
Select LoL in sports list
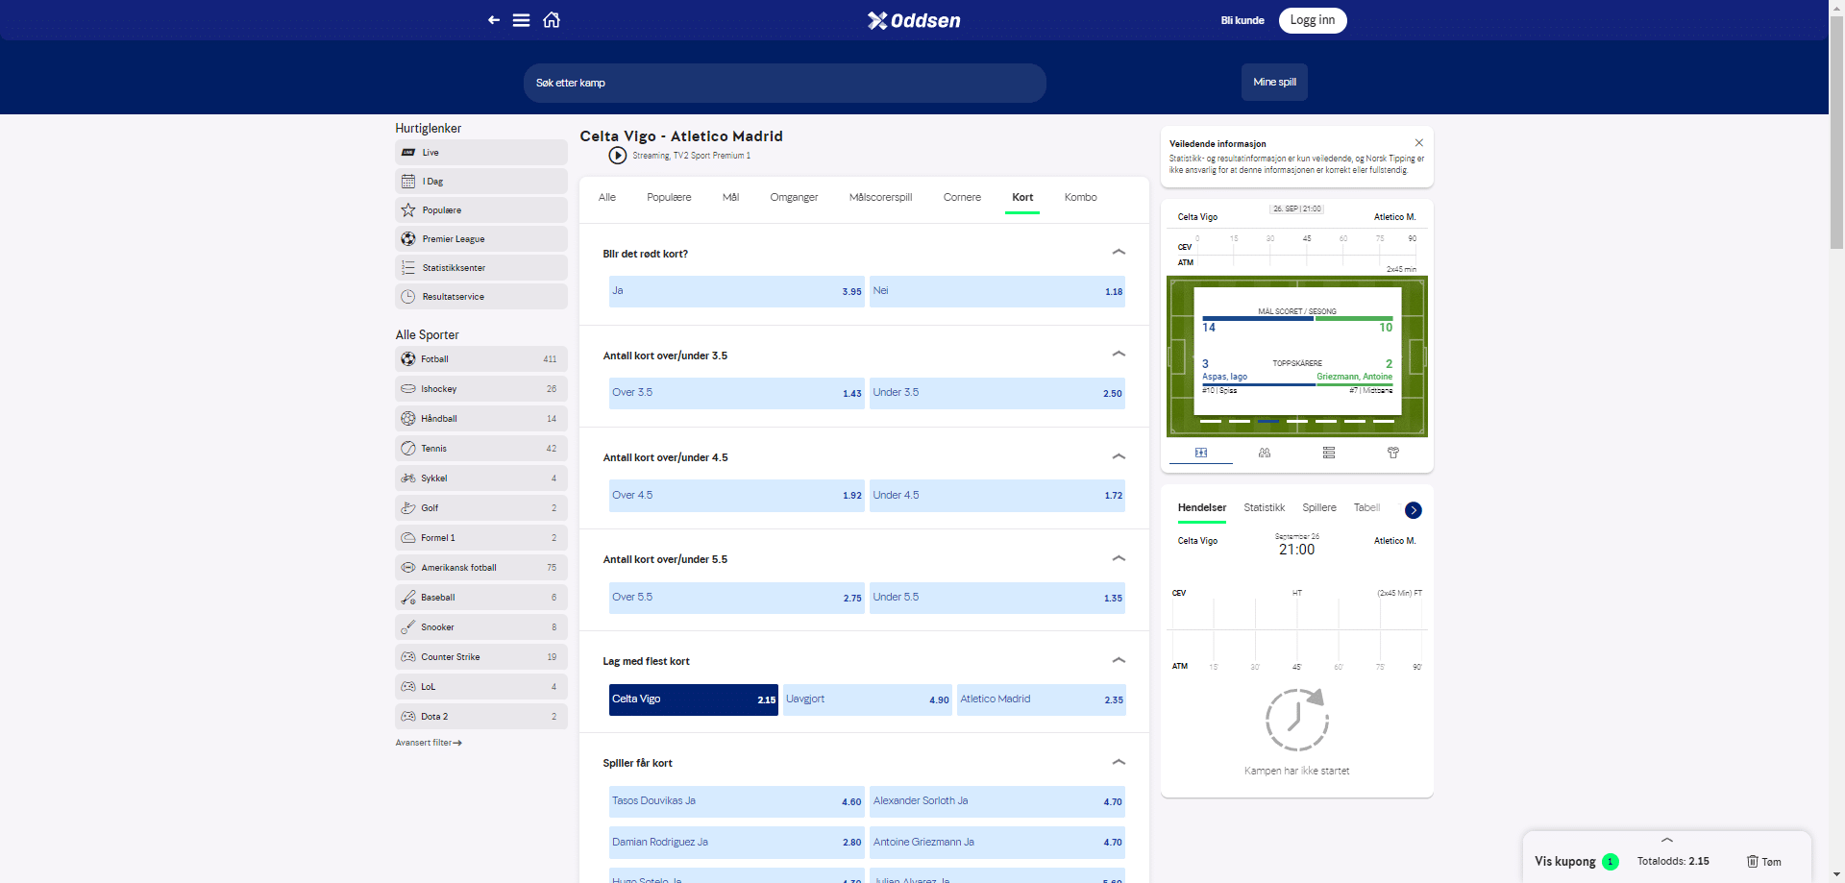[481, 687]
